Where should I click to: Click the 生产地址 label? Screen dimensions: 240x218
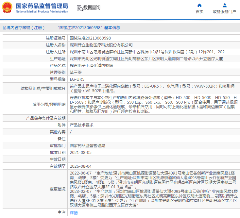click(58, 59)
